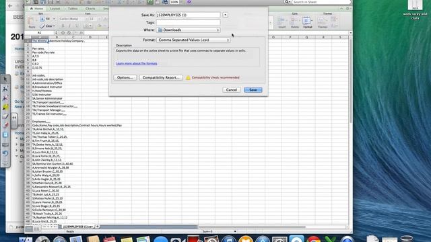Click the vertical scrollbar of the sheet
This screenshot has height=242, width=431.
(x=350, y=81)
